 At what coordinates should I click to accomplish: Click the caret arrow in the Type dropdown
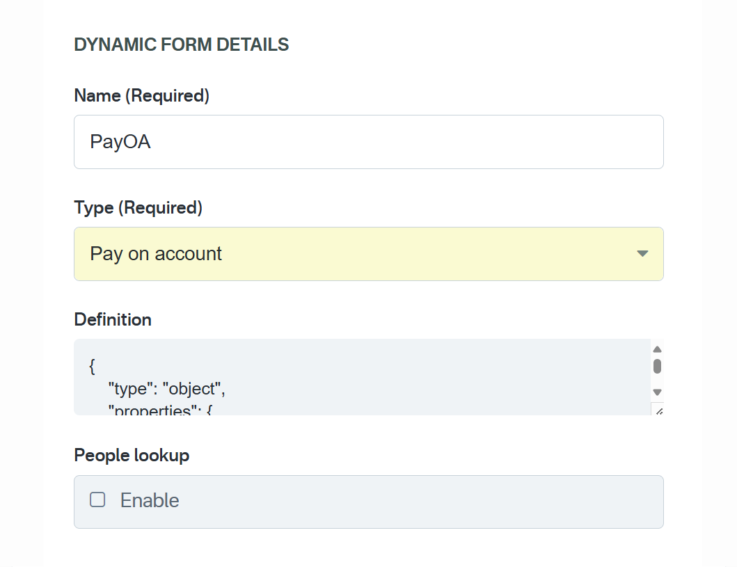(x=642, y=254)
